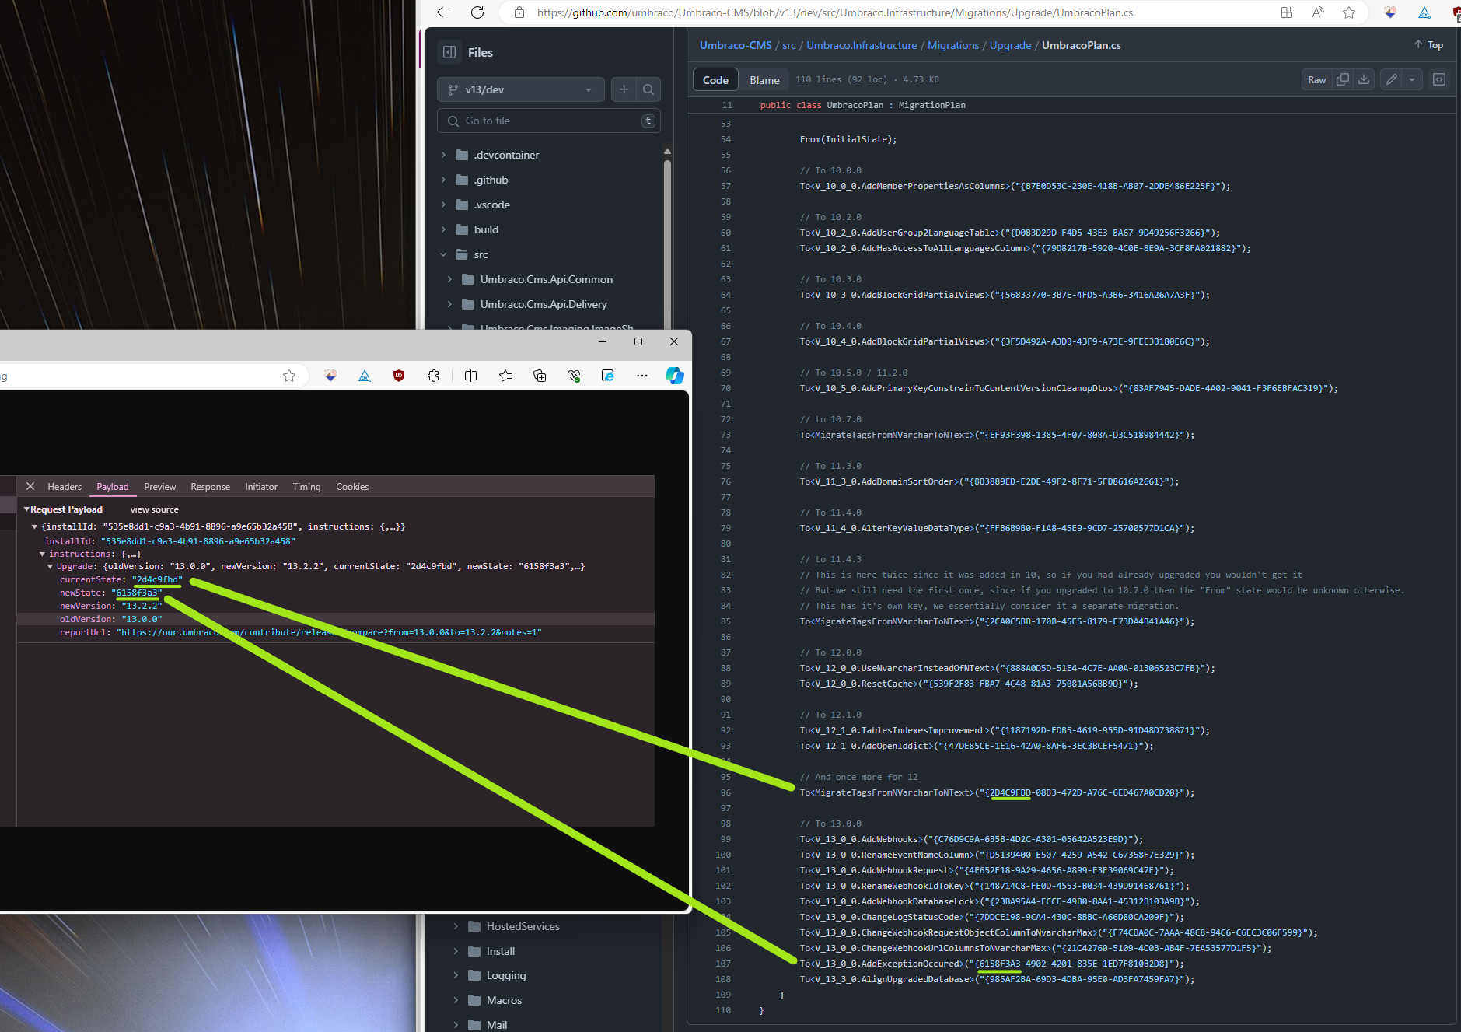Toggle split screen icon in front window
The height and width of the screenshot is (1032, 1461).
(470, 376)
